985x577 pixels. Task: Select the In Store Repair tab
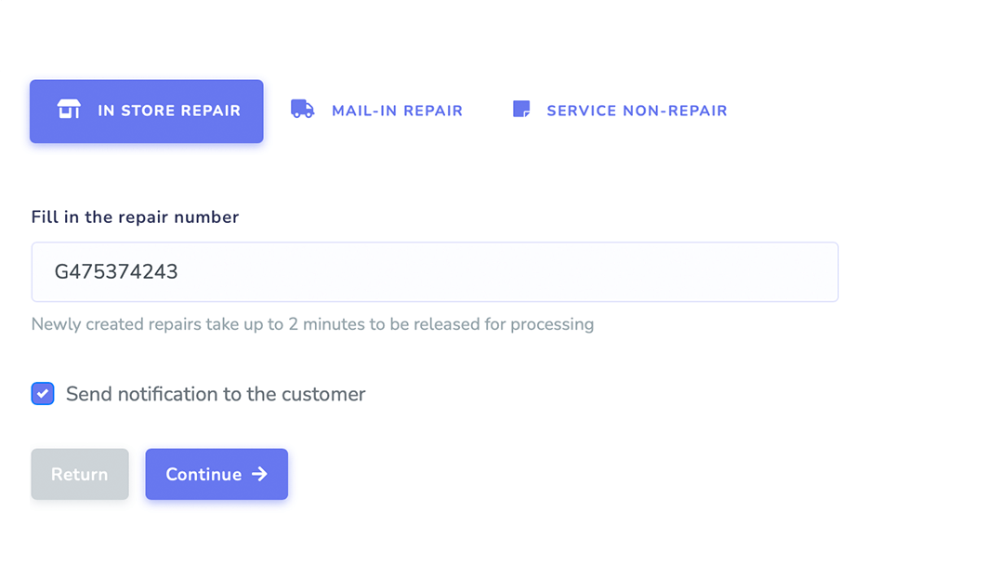click(147, 111)
